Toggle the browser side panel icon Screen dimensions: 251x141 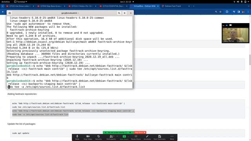[238, 12]
